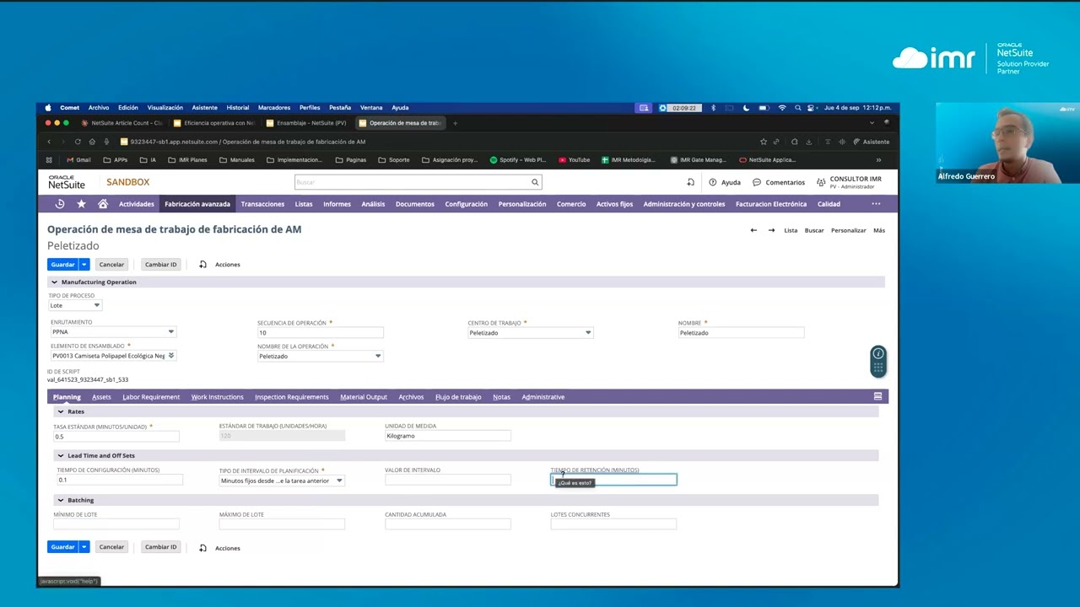Open the Ayuda help icon

click(x=712, y=182)
